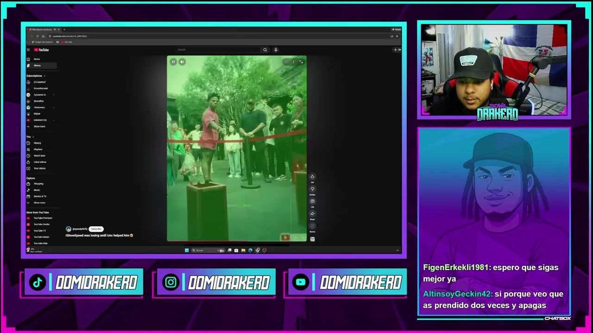This screenshot has width=593, height=333.
Task: Open the Short's three-dot more menu
Action: pyautogui.click(x=293, y=62)
